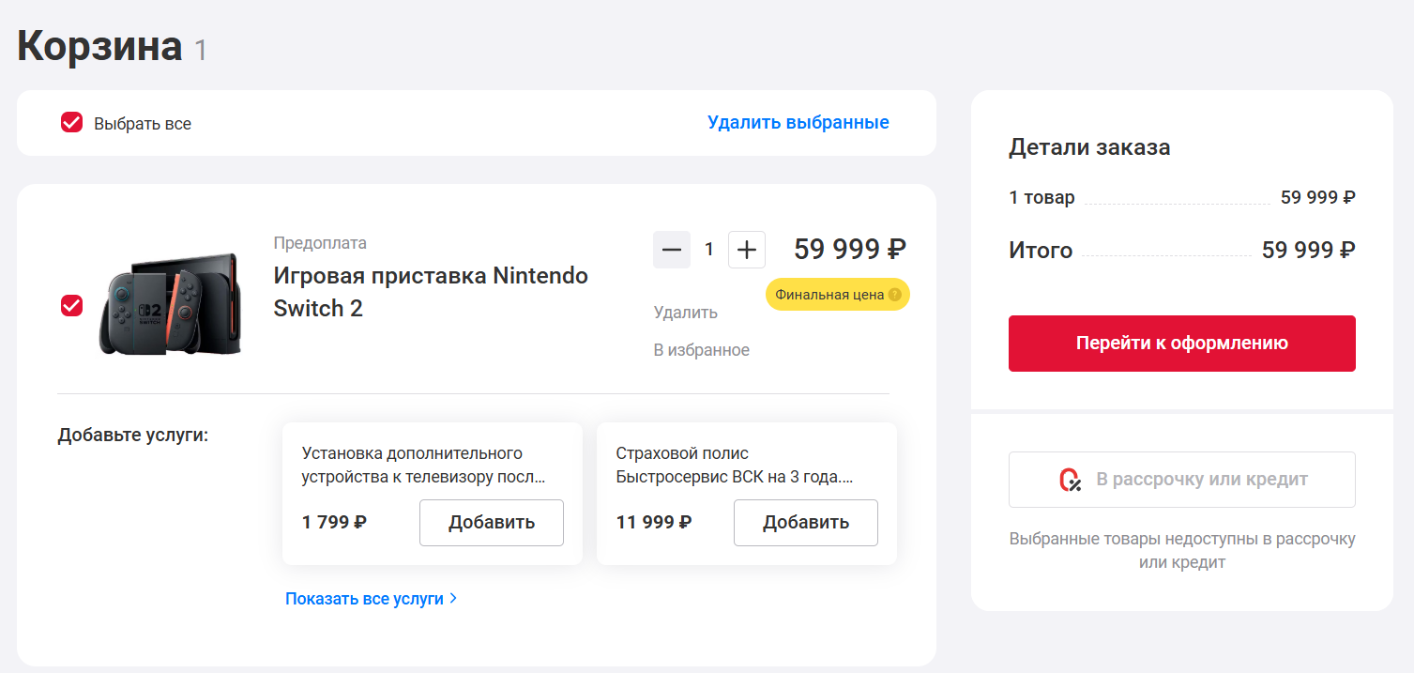Add item via В избранное
Viewport: 1414px width, 673px height.
click(x=701, y=350)
